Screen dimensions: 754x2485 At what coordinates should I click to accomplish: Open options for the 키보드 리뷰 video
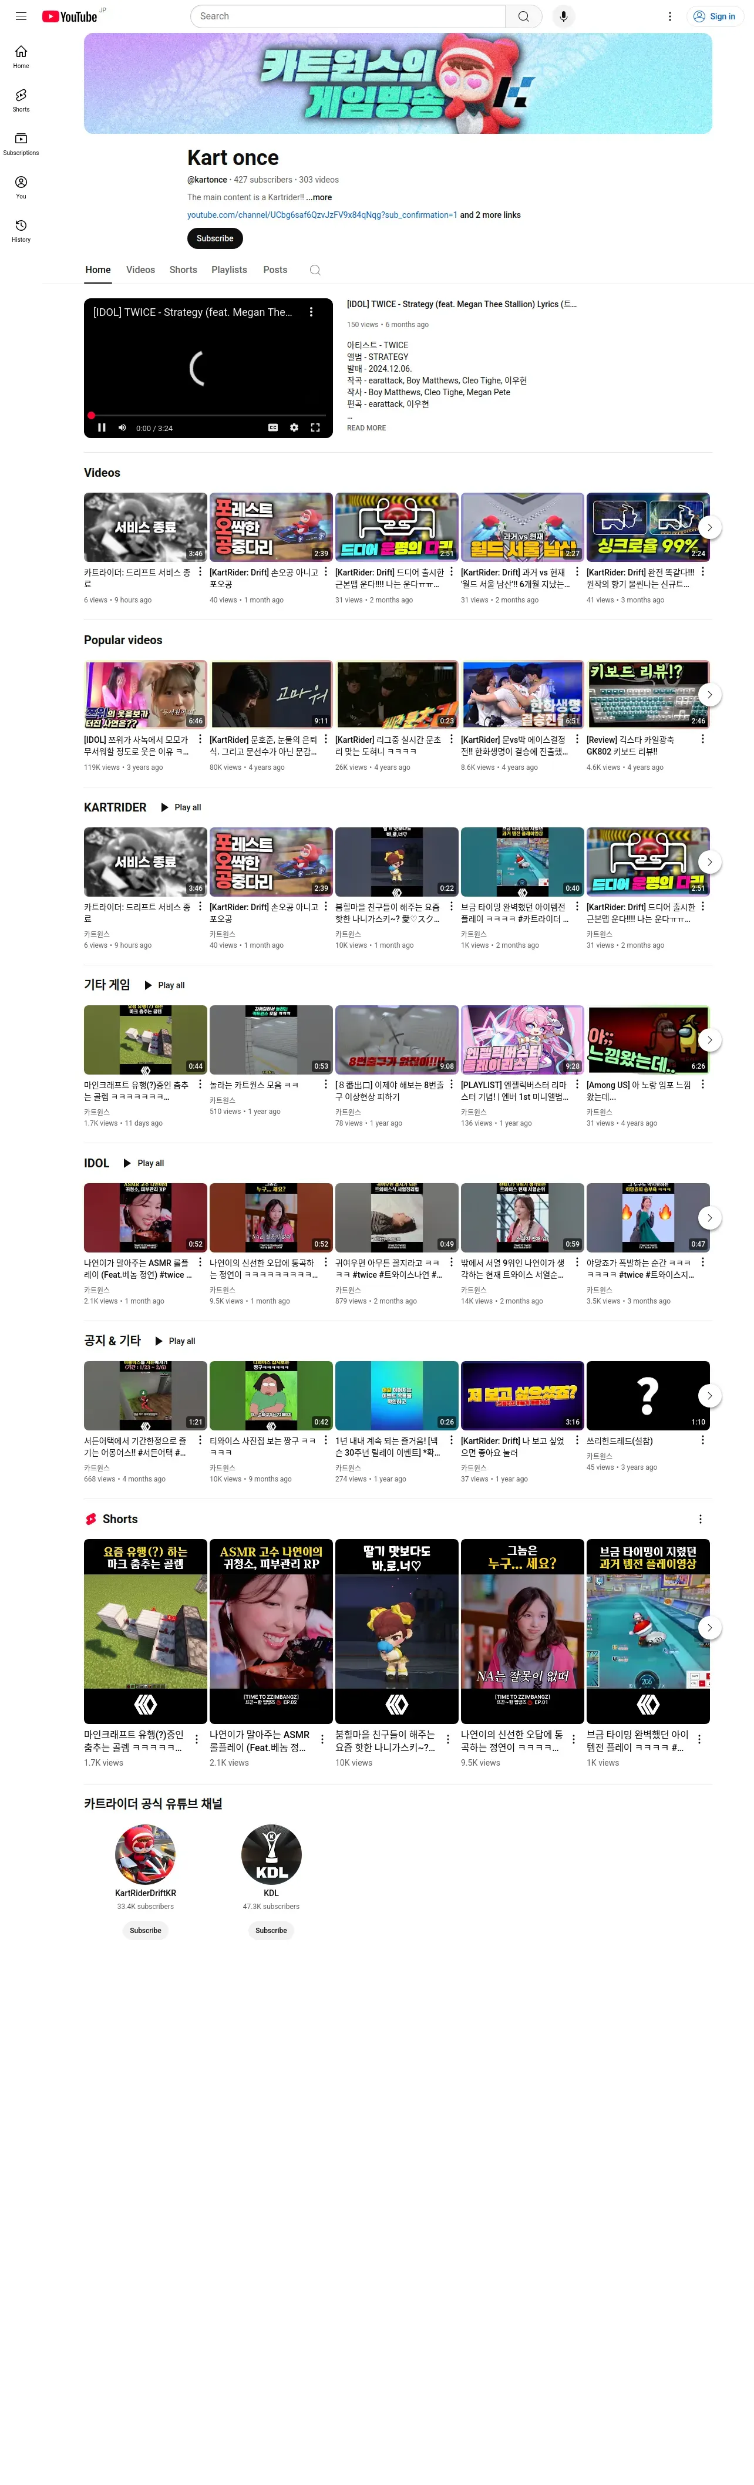(702, 739)
